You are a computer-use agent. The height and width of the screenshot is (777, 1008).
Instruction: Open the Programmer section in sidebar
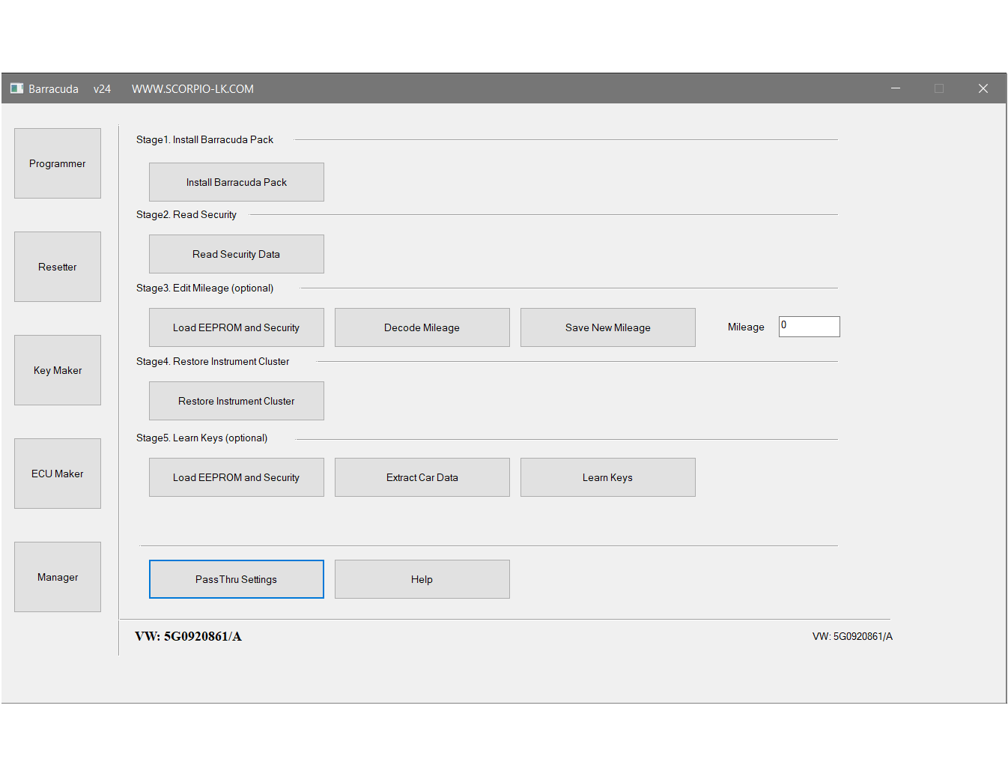pos(58,163)
